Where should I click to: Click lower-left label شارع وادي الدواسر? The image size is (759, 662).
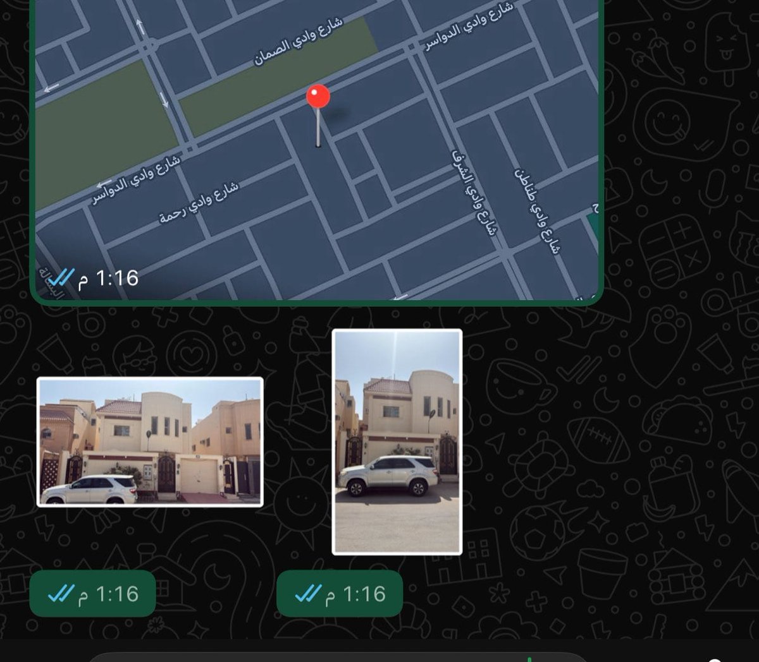pyautogui.click(x=137, y=180)
